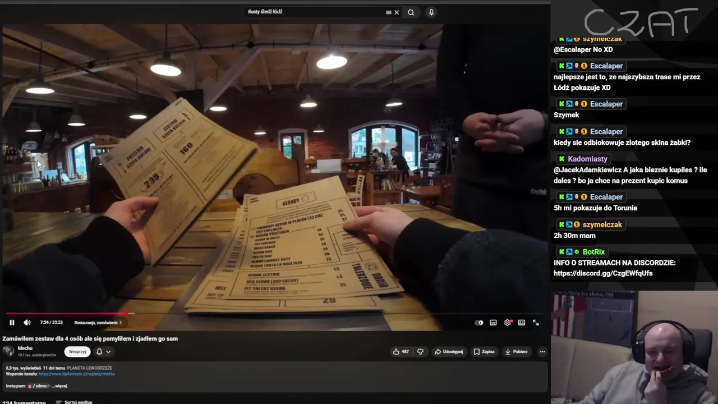Start voice search with microphone

[x=431, y=12]
